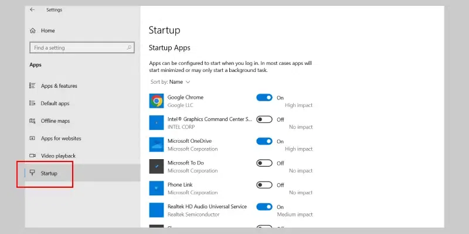Click the Microsoft OneDrive app icon
This screenshot has width=469, height=234.
click(157, 144)
